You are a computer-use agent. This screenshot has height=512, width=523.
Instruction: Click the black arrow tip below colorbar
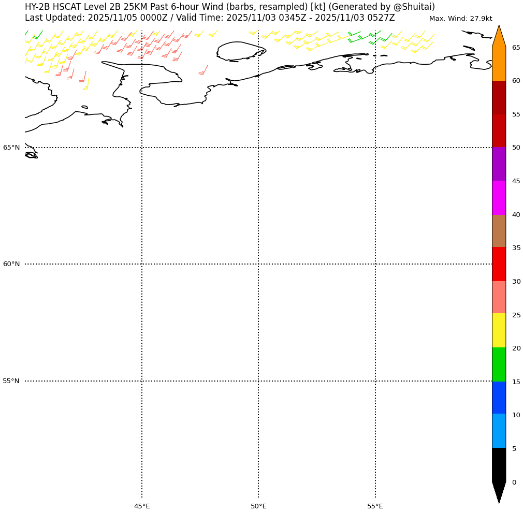(499, 493)
